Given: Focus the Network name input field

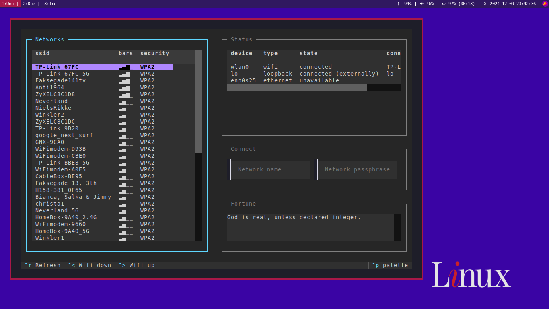Looking at the screenshot, I should [270, 169].
